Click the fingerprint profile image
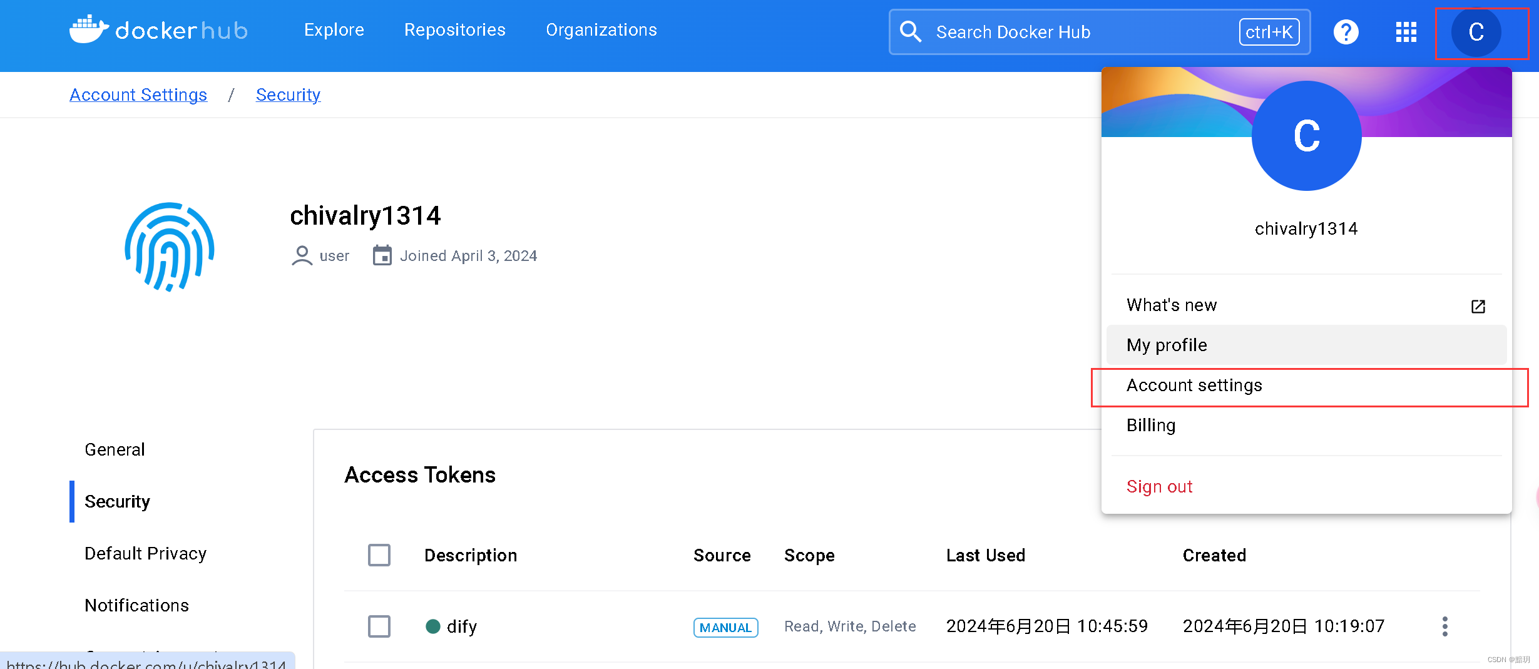 tap(170, 247)
